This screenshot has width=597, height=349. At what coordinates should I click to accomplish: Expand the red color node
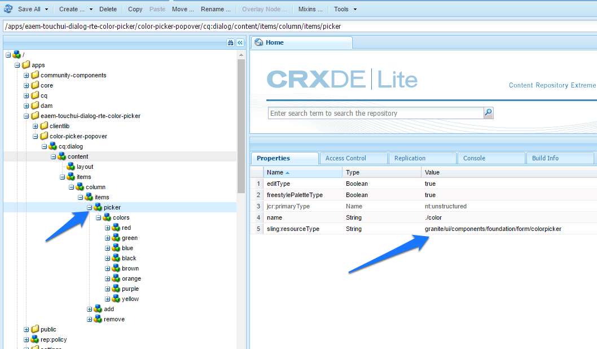point(107,227)
